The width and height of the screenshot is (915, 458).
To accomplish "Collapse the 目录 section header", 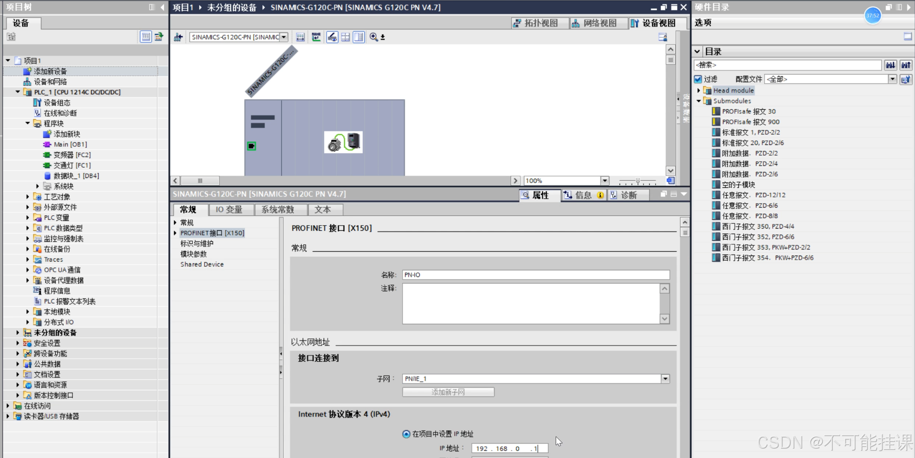I will pyautogui.click(x=698, y=51).
